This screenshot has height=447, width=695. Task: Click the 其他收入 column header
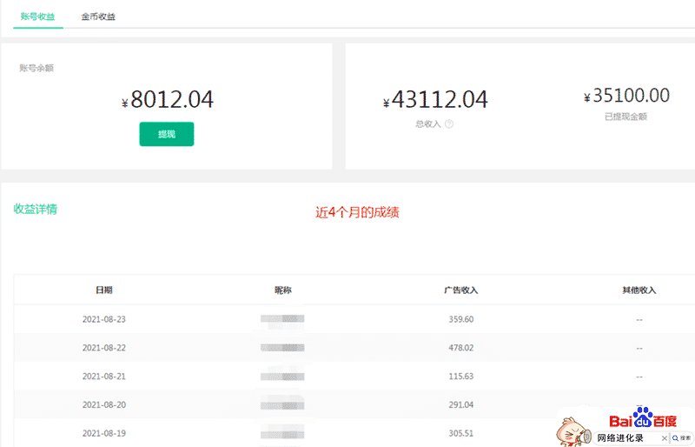639,290
